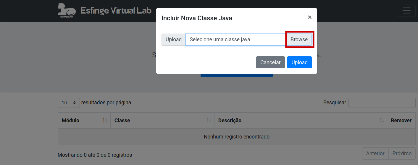
Task: Cancel the new Java class dialog
Action: pos(270,62)
